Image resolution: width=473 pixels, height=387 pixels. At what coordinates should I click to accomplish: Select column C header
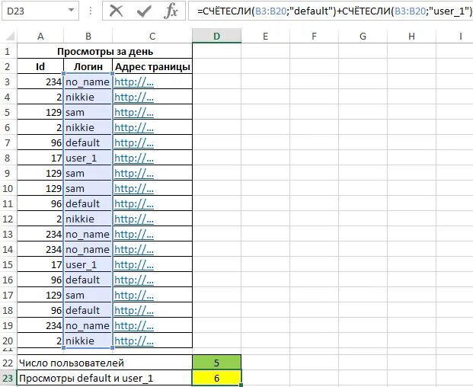152,37
